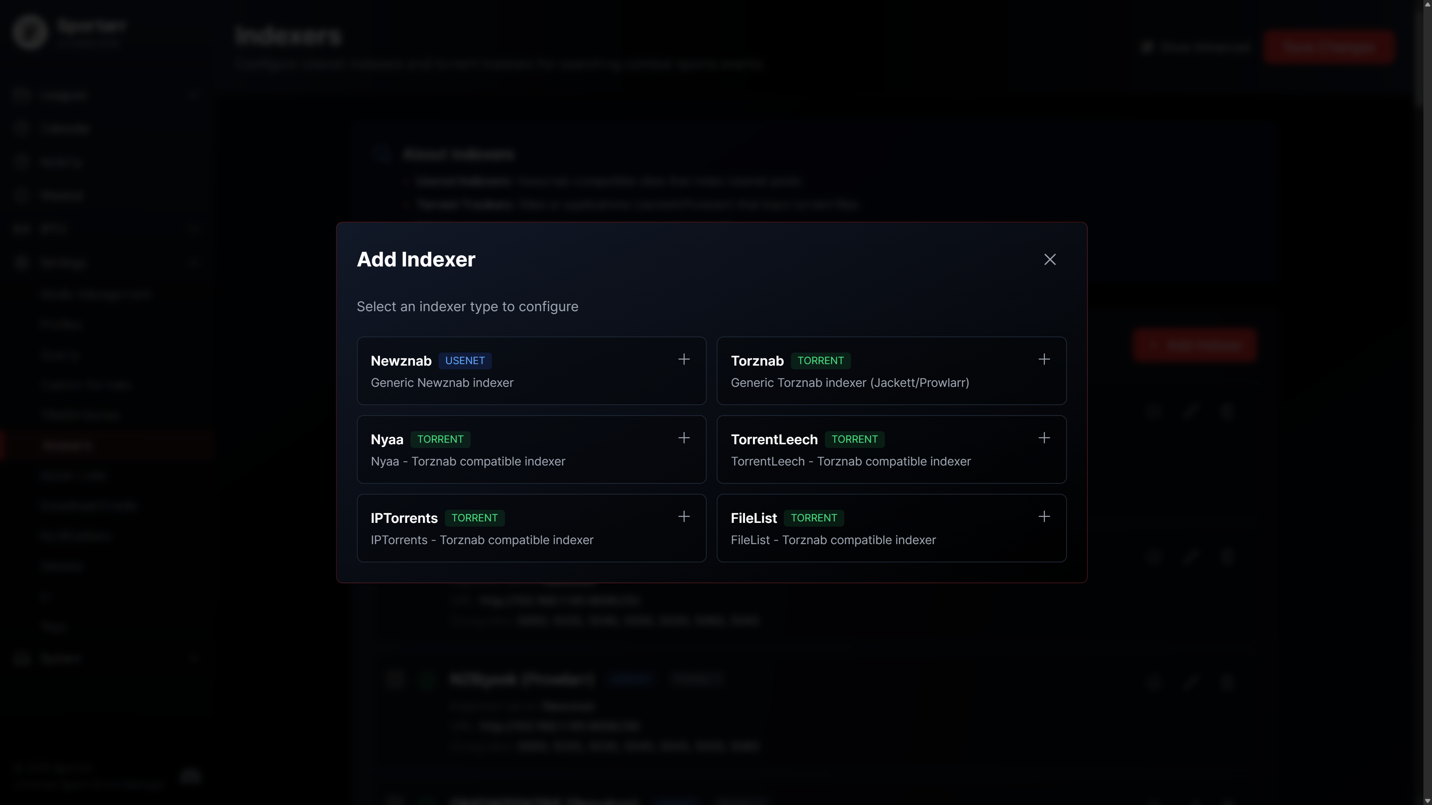Select the Newznab indexer title
The image size is (1432, 805).
click(401, 361)
